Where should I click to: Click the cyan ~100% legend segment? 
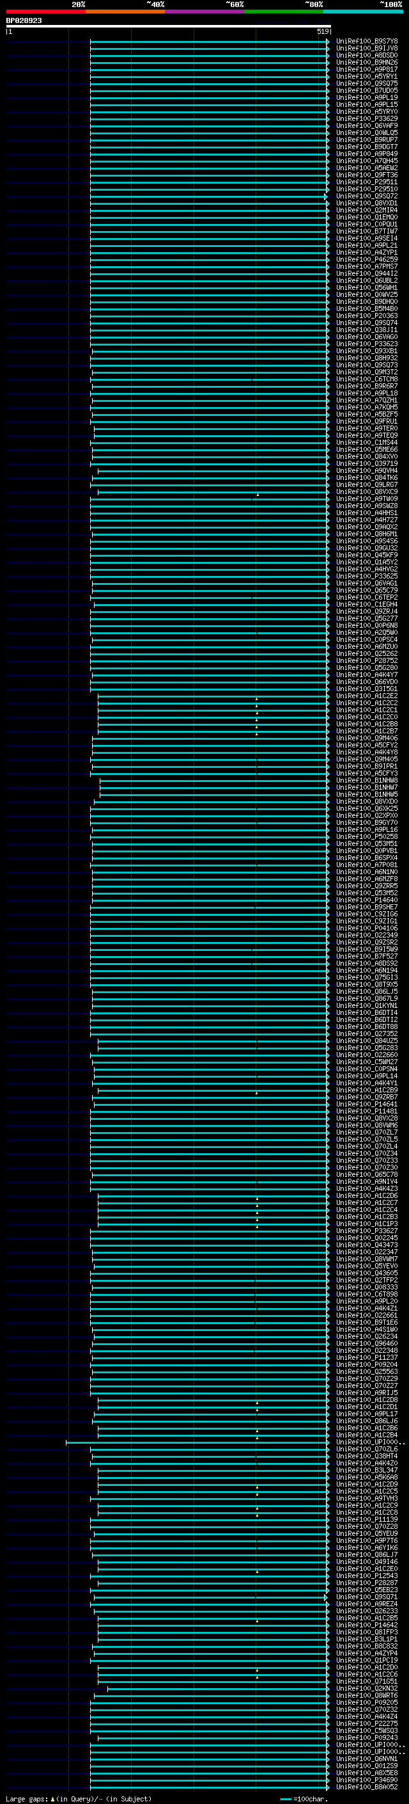click(x=363, y=12)
